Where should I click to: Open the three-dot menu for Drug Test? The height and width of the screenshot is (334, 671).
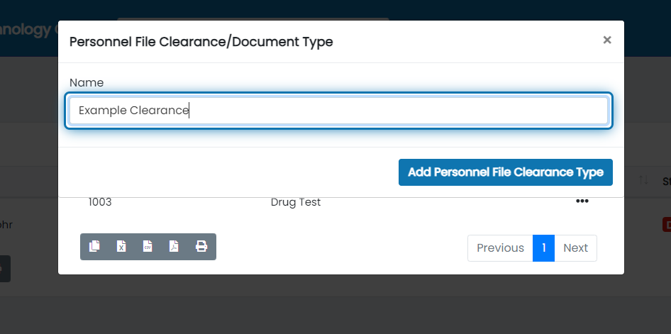point(582,201)
